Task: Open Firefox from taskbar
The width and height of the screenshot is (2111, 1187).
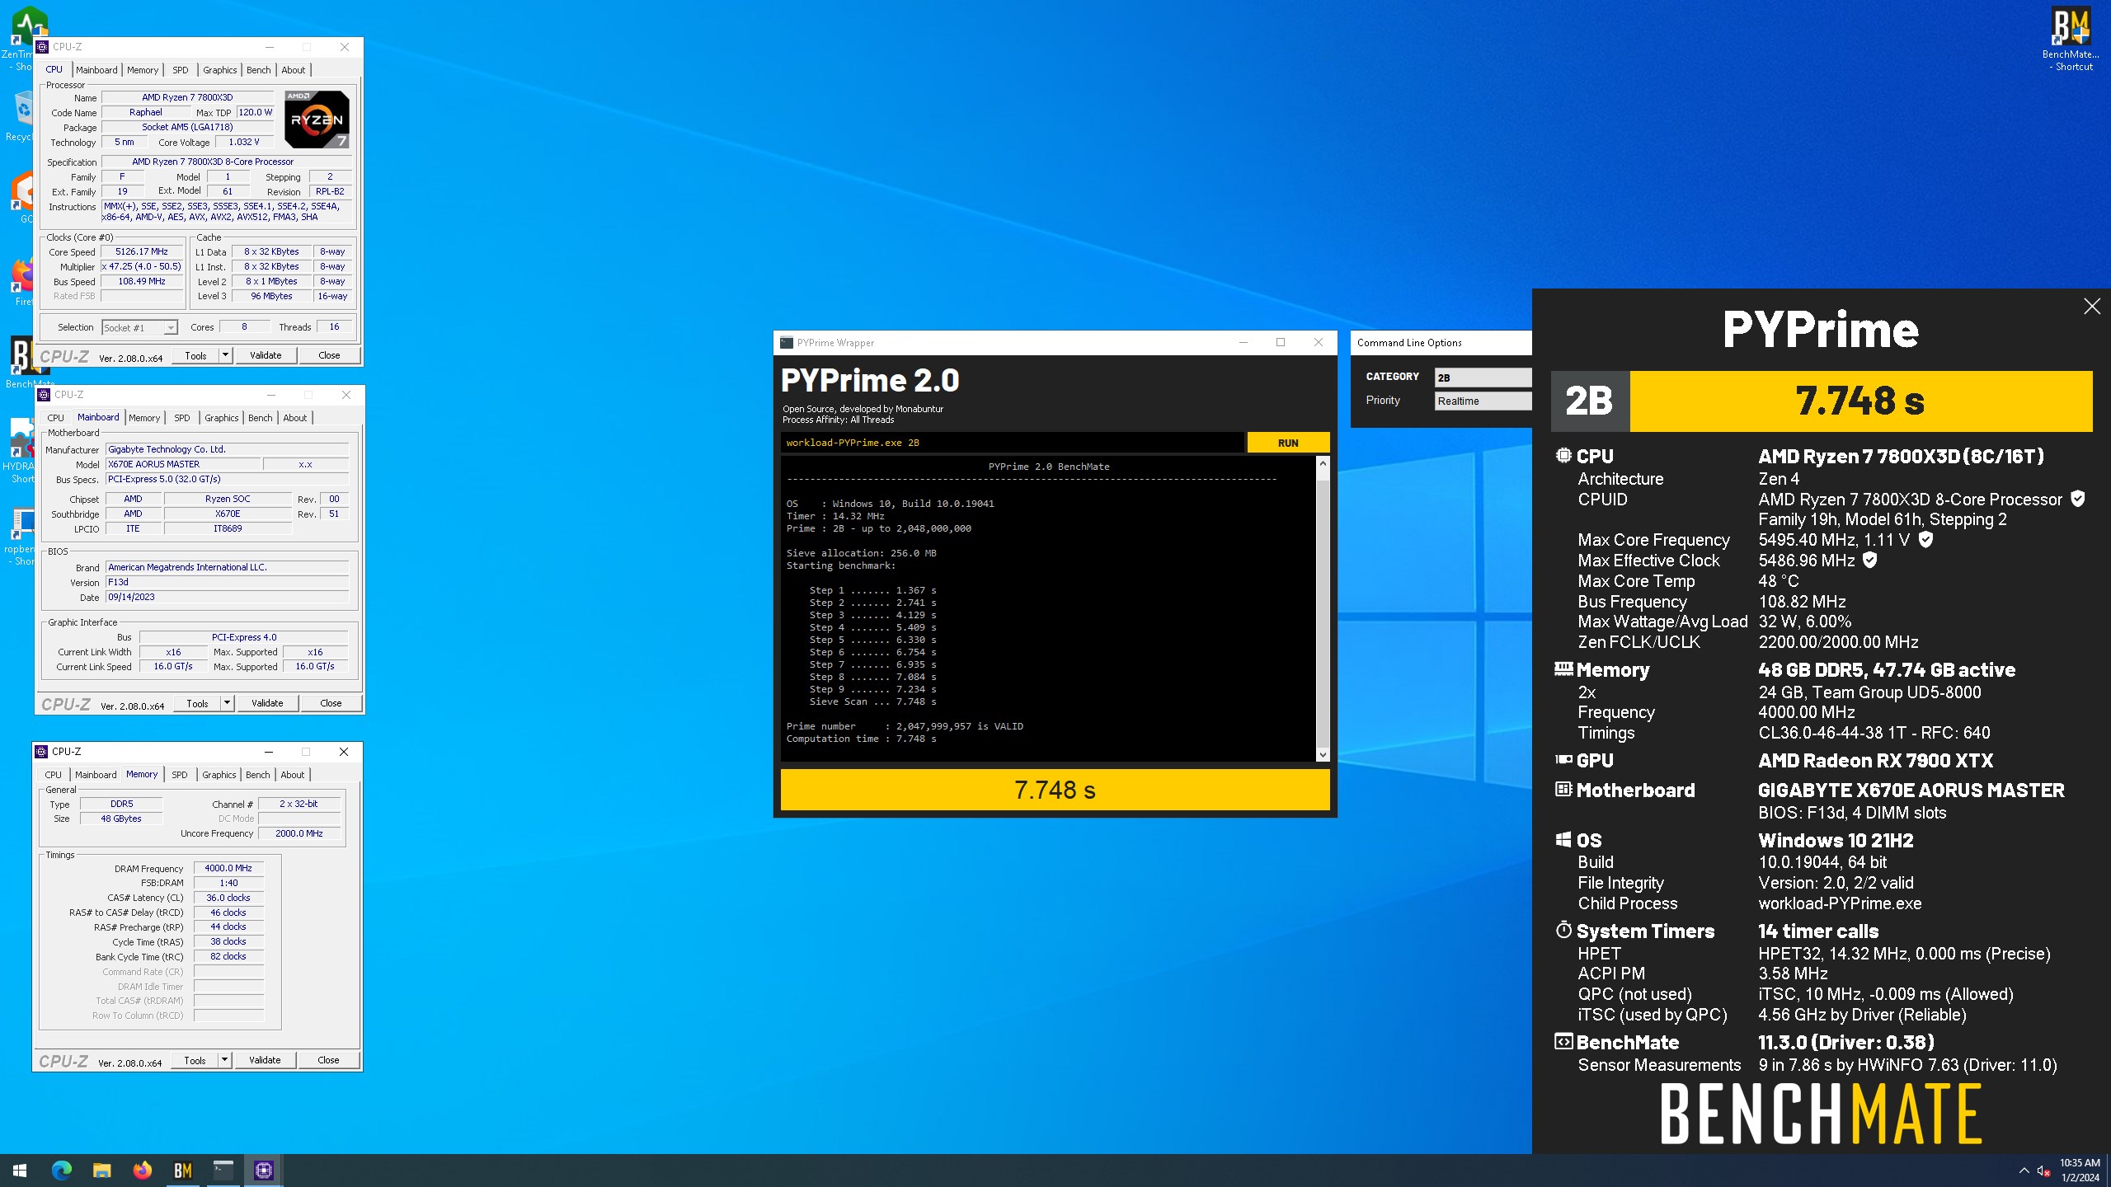Action: tap(142, 1170)
